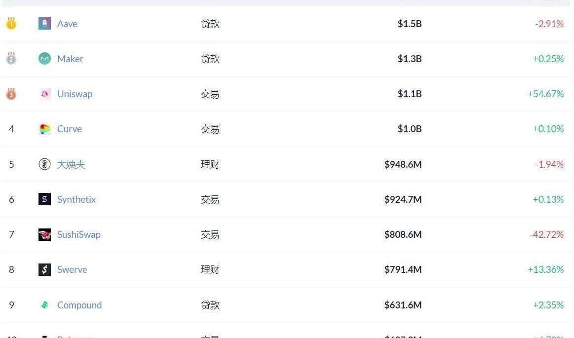Click the Aave logo icon

tap(44, 24)
